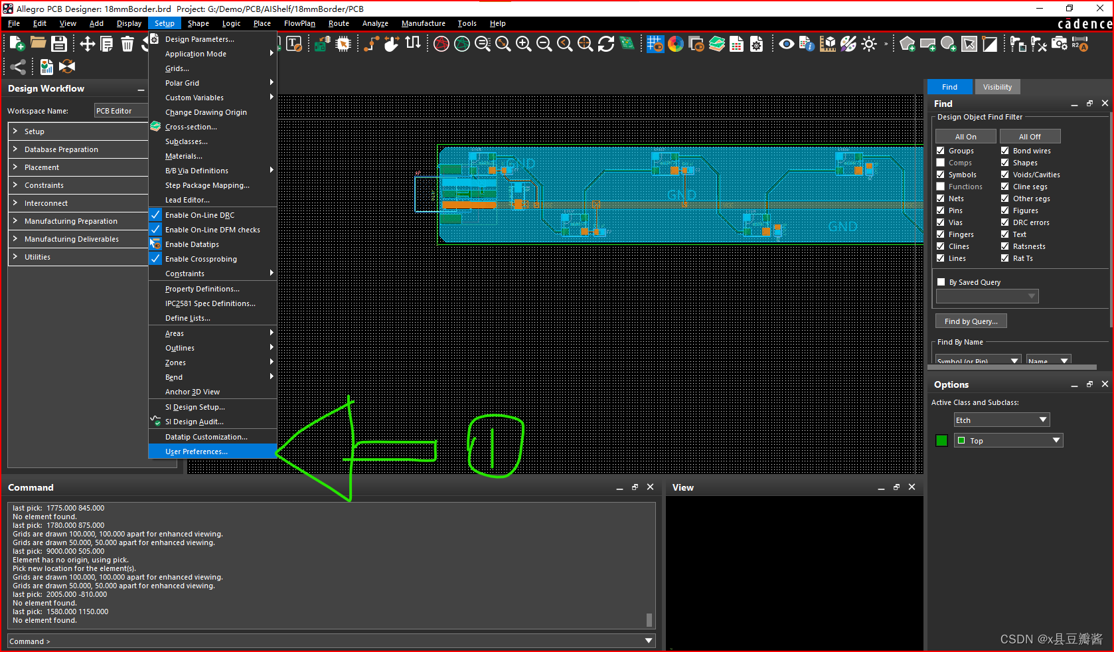Image resolution: width=1114 pixels, height=652 pixels.
Task: Toggle the Symbols checkbox
Action: pos(941,175)
